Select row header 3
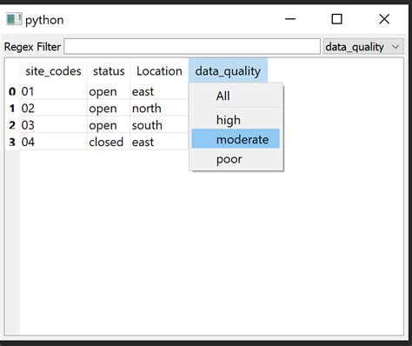 click(x=12, y=142)
